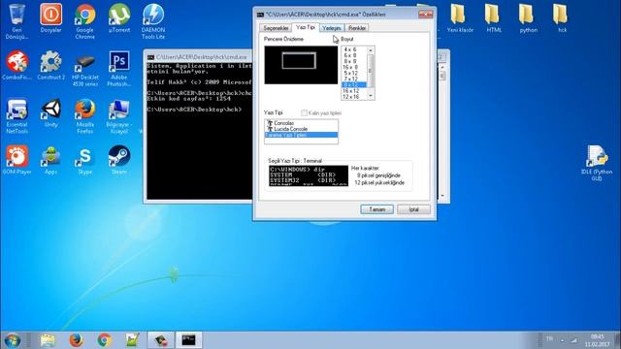The image size is (621, 349).
Task: Launch Google Chrome from desktop
Action: (84, 21)
